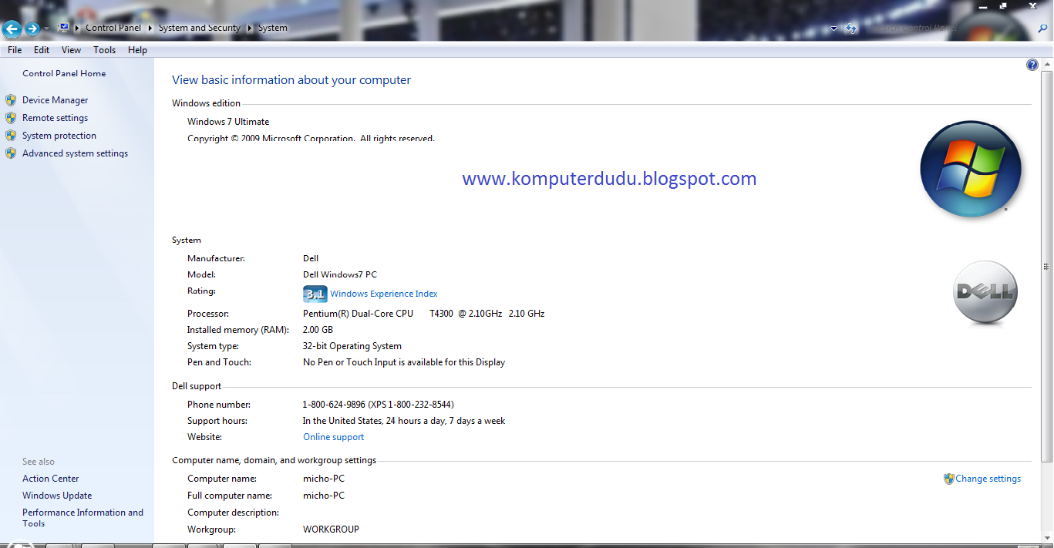Open the Edit menu
This screenshot has width=1054, height=548.
(x=42, y=50)
